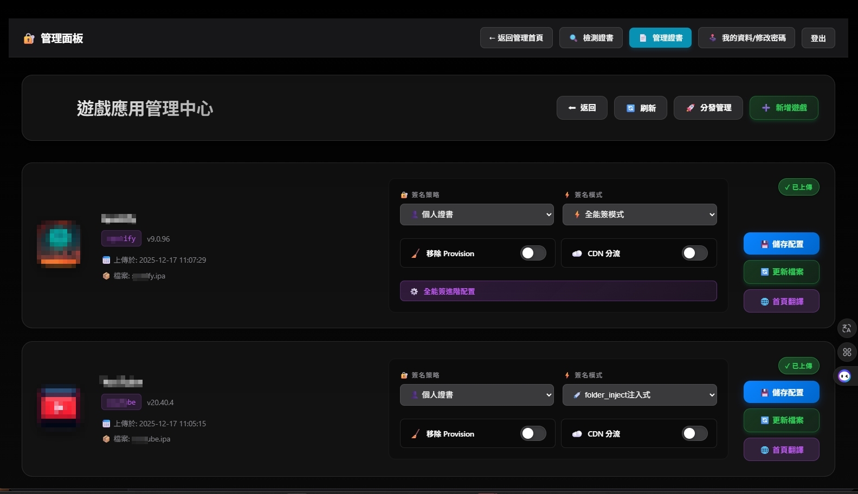
Task: Click the first app's pixelated thumbnail
Action: 59,244
